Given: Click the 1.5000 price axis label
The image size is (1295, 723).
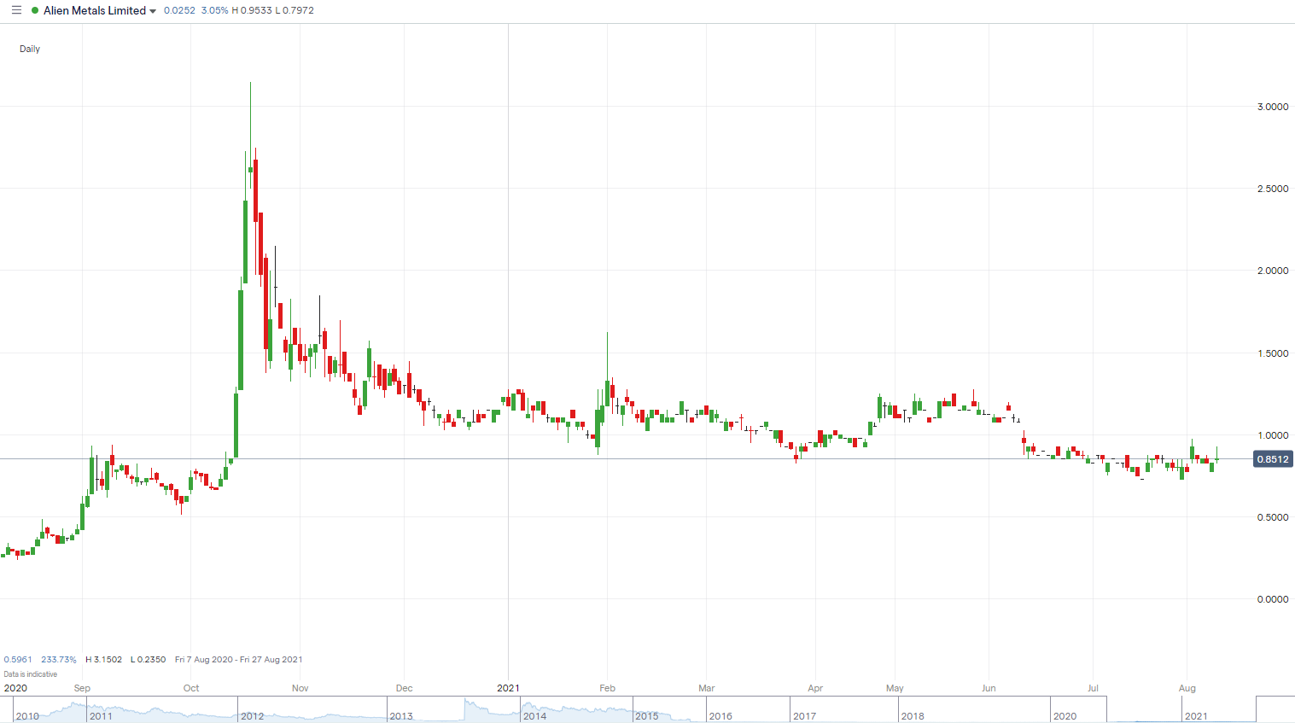Looking at the screenshot, I should (x=1272, y=353).
